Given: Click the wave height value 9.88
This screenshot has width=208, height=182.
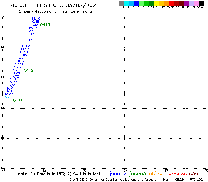Looking at the screenshot, I should (x=10, y=91).
